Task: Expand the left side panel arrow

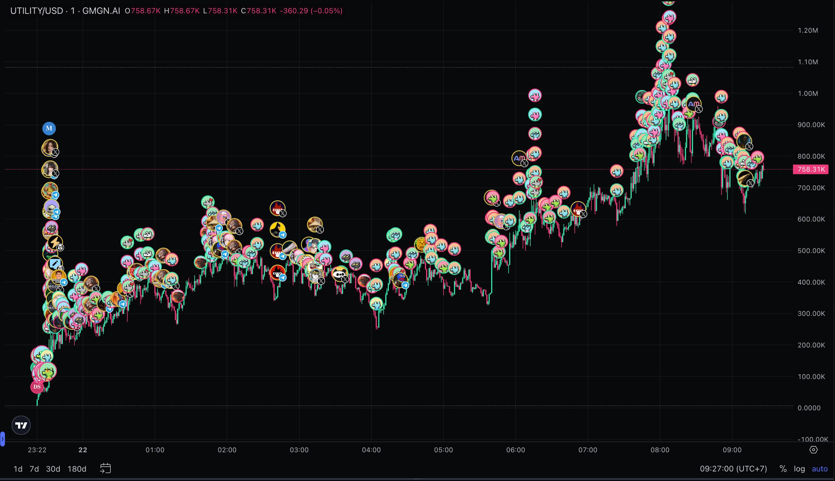Action: point(2,439)
